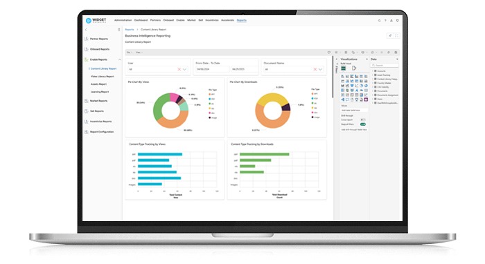Open the Partners menu
This screenshot has height=264, width=485.
(156, 20)
